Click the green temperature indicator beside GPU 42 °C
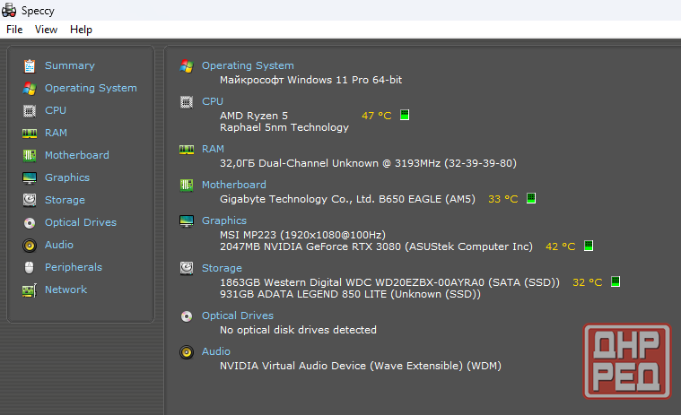Screen dimensions: 681x415 588,246
